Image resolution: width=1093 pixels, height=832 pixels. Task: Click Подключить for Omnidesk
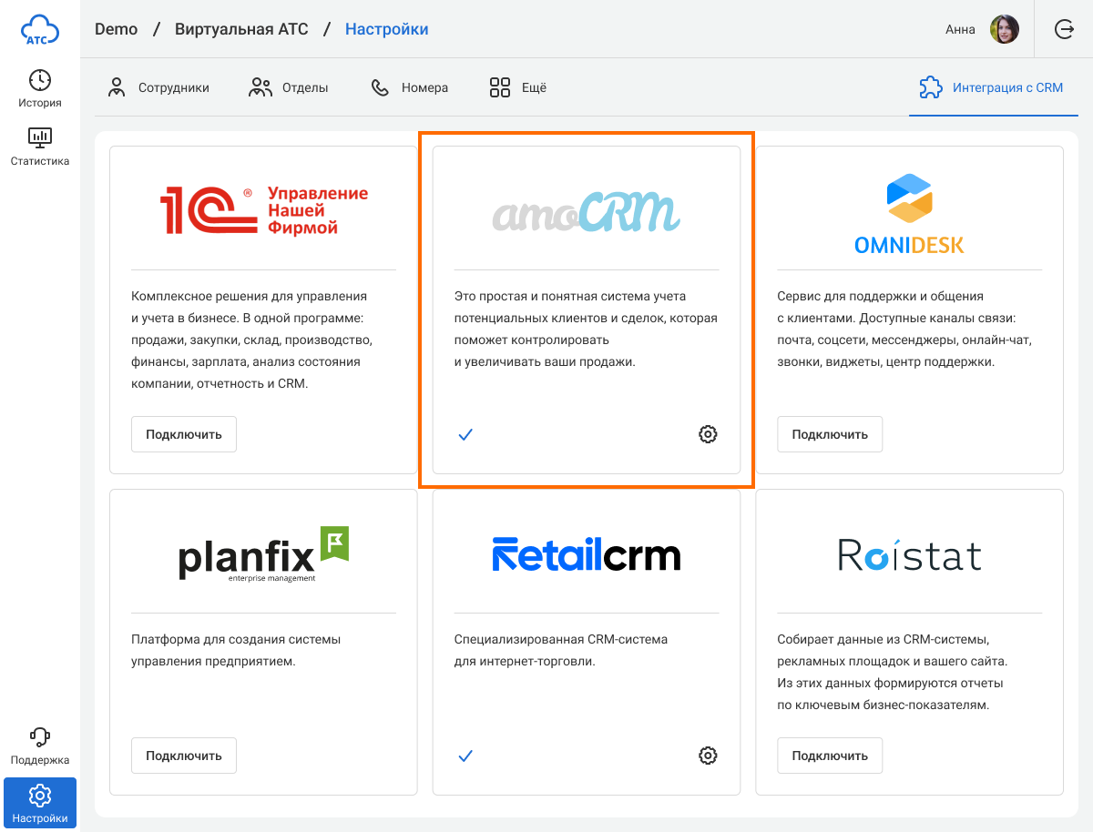coord(830,434)
